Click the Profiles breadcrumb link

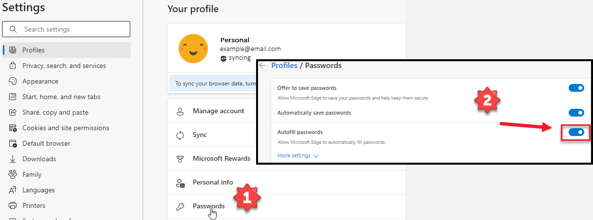coord(284,66)
